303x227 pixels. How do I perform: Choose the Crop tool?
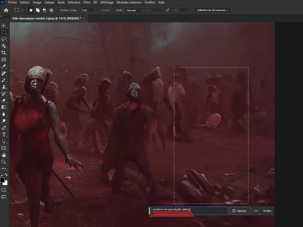click(4, 53)
